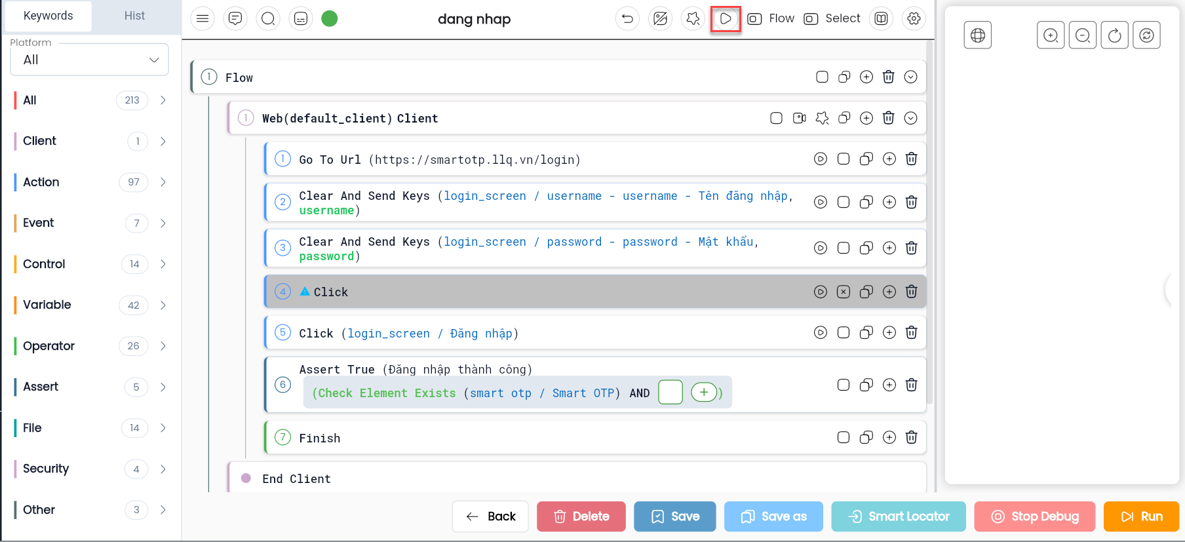Screen dimensions: 1185x542
Task: Click the refresh sync icon in right panel
Action: (1147, 35)
